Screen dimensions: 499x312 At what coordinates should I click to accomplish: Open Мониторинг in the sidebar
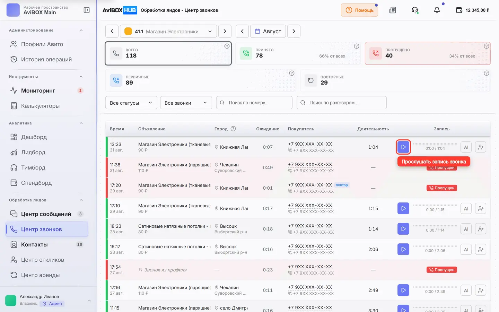tap(47, 90)
